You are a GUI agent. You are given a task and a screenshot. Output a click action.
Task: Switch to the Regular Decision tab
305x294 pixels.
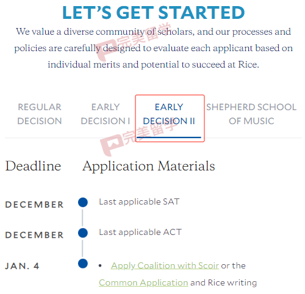(40, 114)
